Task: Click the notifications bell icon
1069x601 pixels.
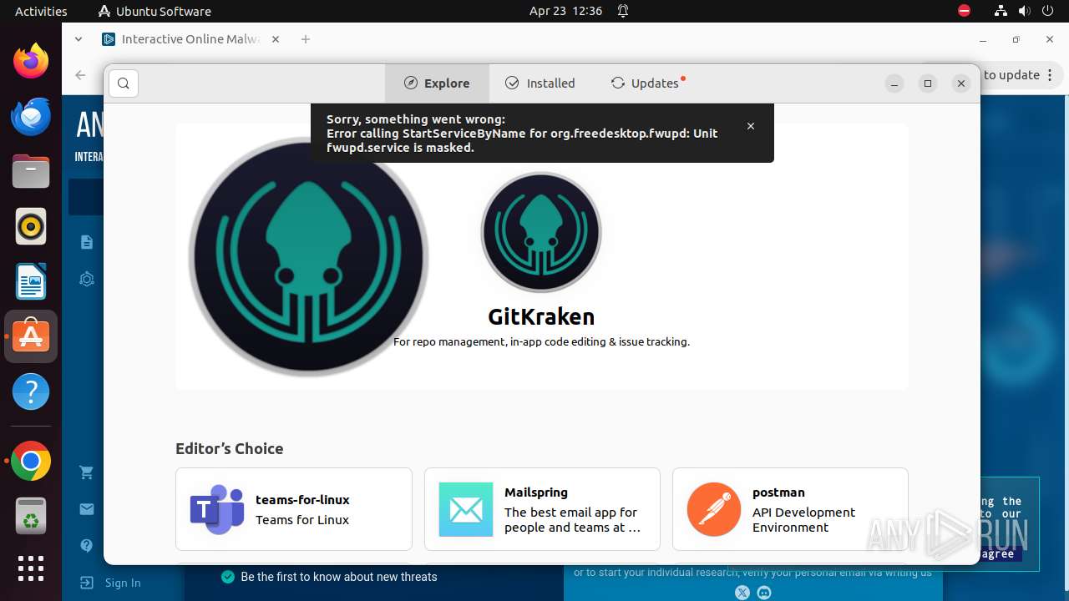Action: click(623, 11)
